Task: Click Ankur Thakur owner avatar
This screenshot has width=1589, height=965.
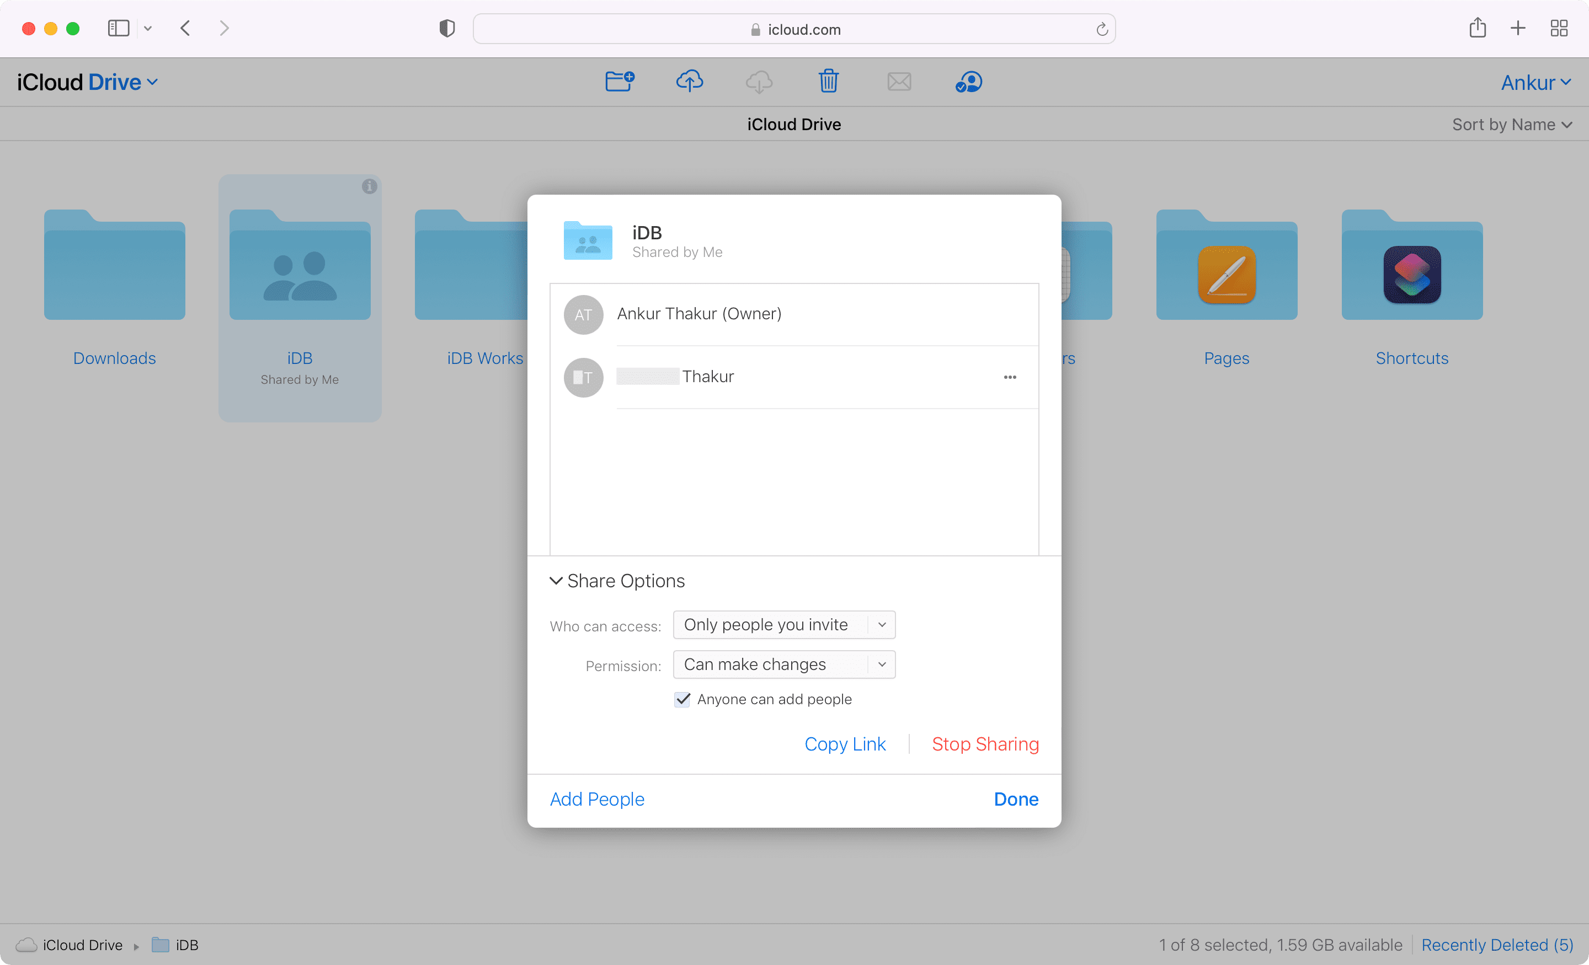Action: pyautogui.click(x=583, y=314)
